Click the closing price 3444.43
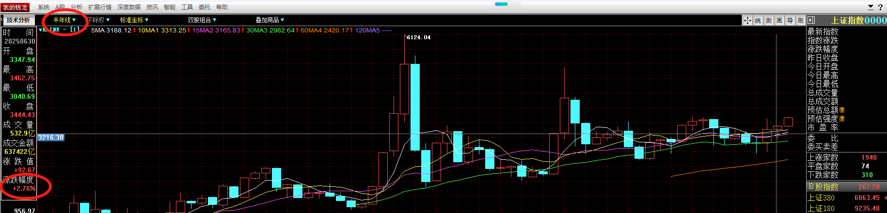This screenshot has width=887, height=213. coord(22,115)
